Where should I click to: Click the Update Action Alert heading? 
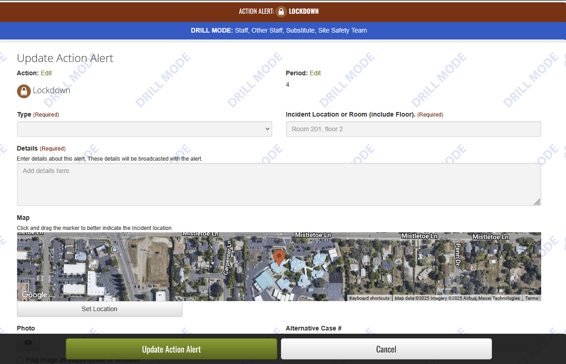point(65,58)
